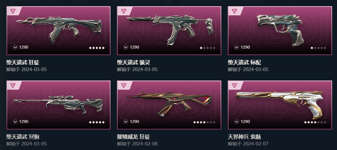Select the 耀鳞威龙 狂徒 rifle skin image
Viewport: 337px width, 150px height.
click(x=169, y=104)
